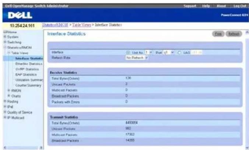Click Transmit Total Bytes value

point(131,123)
